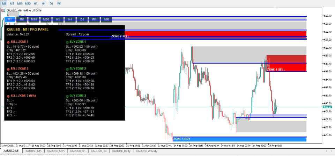Open the XAUUSD,H1 chart tab
The height and width of the screenshot is (156, 335).
(78, 151)
